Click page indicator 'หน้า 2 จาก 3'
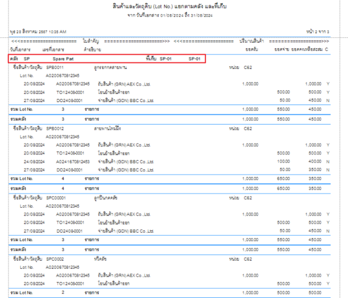Viewport: 348px width, 298px height. [317, 32]
